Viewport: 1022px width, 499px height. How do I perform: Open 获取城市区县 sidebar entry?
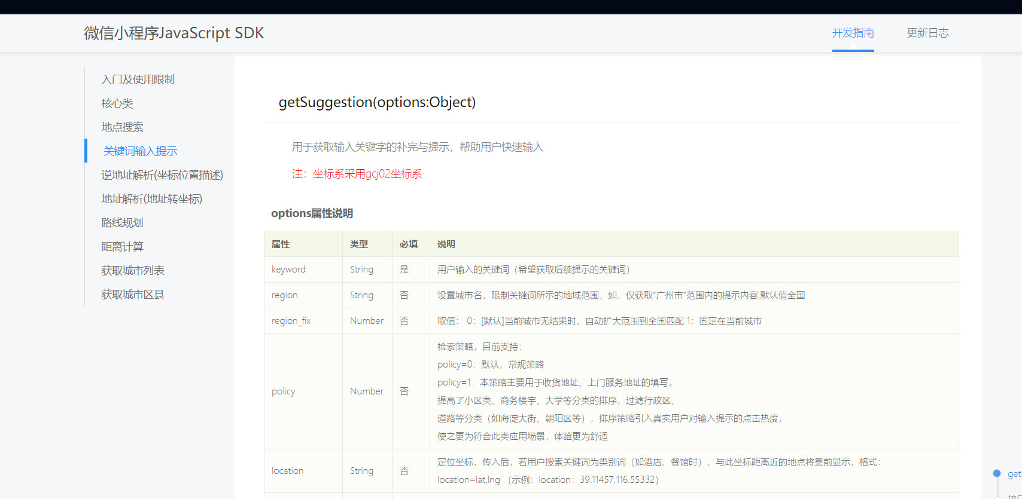[x=133, y=295]
